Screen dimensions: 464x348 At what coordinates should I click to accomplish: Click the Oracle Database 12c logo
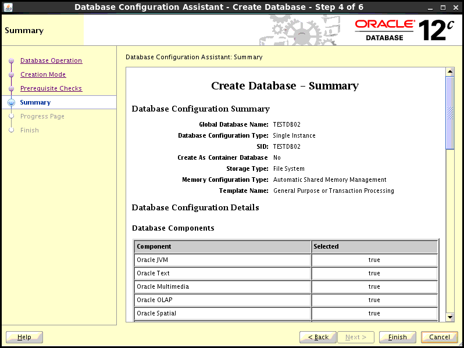pyautogui.click(x=404, y=30)
